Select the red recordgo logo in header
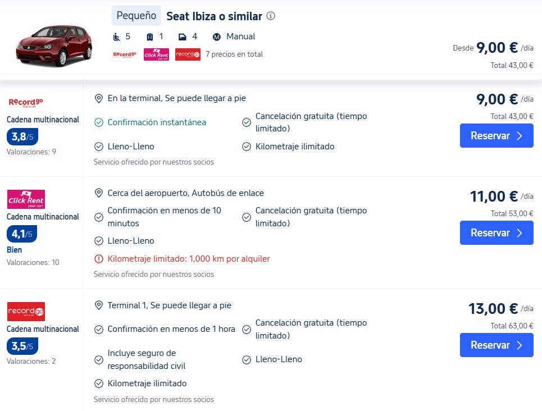The image size is (542, 411). click(x=188, y=55)
